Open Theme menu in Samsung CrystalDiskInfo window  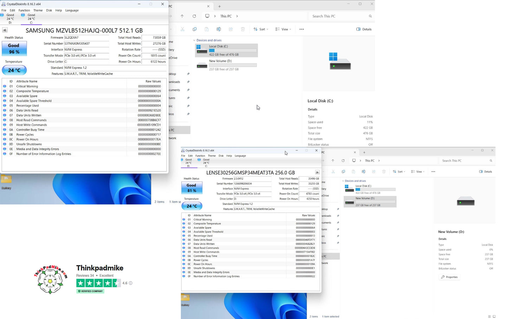tap(38, 10)
